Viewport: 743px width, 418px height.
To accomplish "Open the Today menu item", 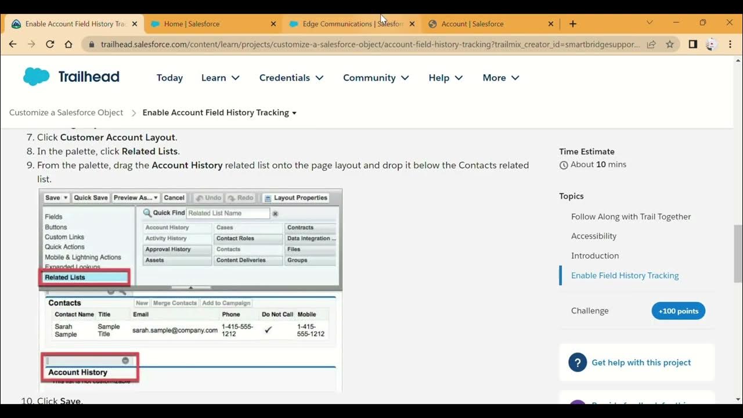I will pyautogui.click(x=169, y=78).
